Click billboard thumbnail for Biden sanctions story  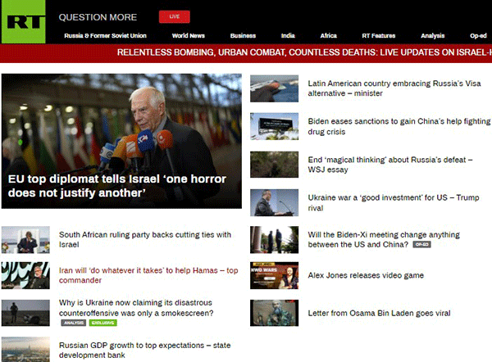click(274, 126)
